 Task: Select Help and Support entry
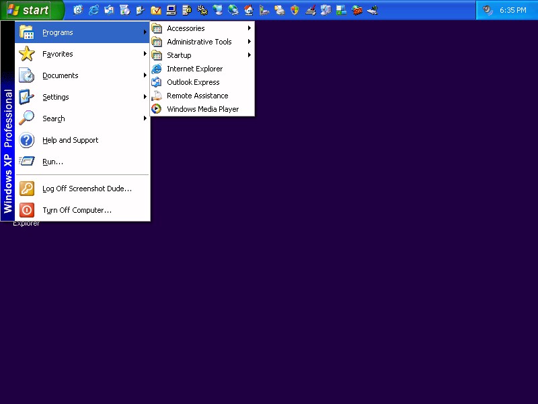[x=70, y=140]
